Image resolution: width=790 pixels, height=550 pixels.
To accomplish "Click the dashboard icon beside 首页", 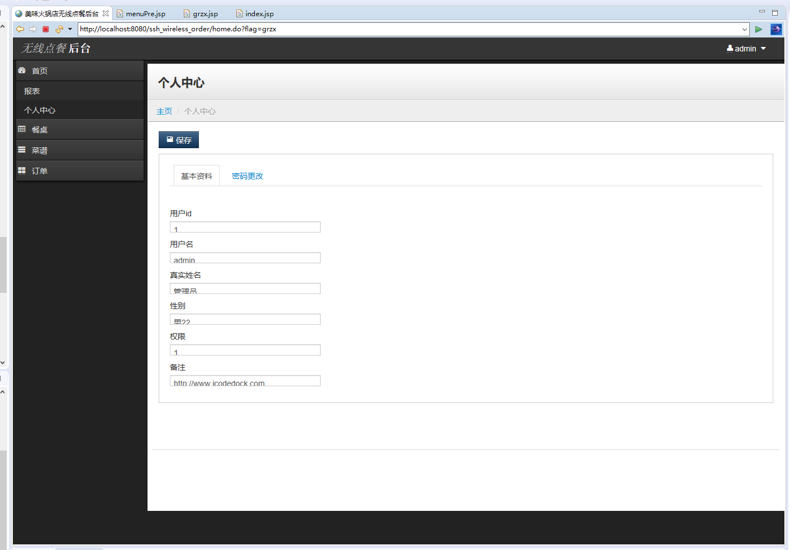I will point(22,70).
